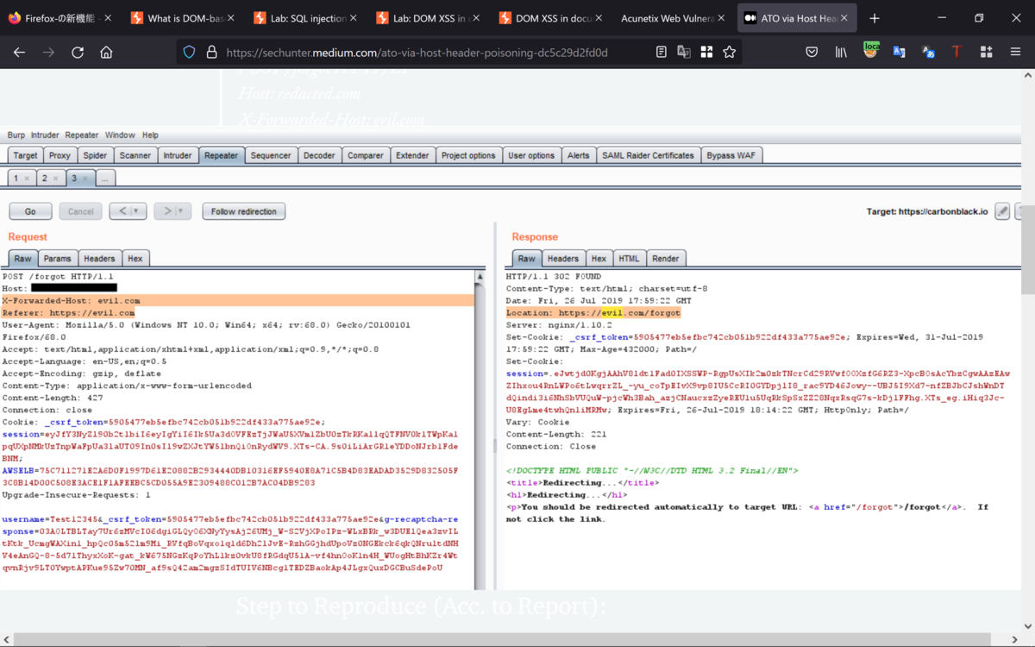This screenshot has height=647, width=1035.
Task: Click the Go button to send request
Action: (x=30, y=211)
